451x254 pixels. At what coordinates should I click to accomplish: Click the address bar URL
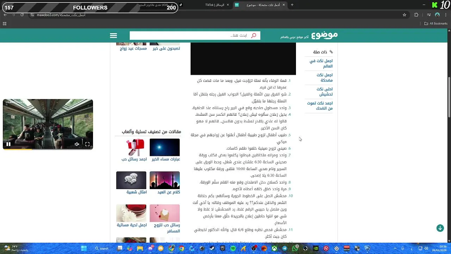tap(62, 15)
